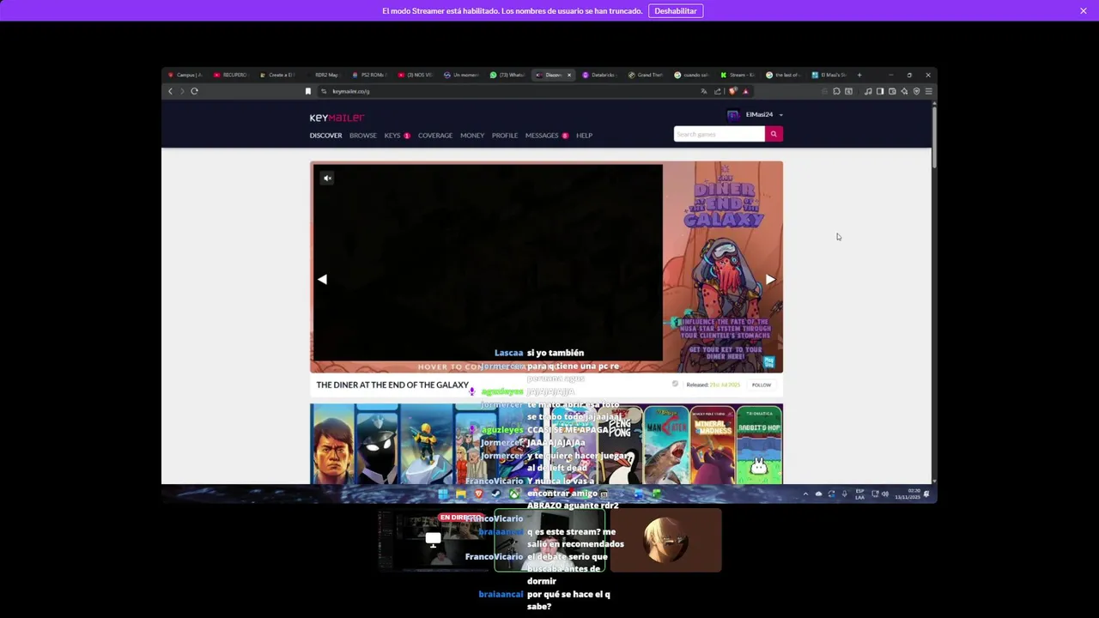Viewport: 1099px width, 618px height.
Task: Go back in the browser
Action: tap(170, 91)
